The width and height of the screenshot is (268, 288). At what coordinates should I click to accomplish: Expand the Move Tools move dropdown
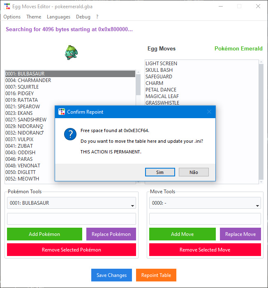point(205,203)
